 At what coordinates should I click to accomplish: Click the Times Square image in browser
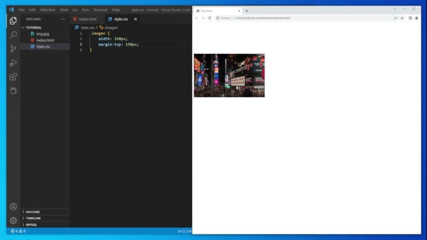tap(229, 76)
